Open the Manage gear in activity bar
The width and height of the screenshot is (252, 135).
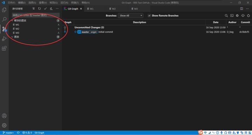[x=4, y=125]
